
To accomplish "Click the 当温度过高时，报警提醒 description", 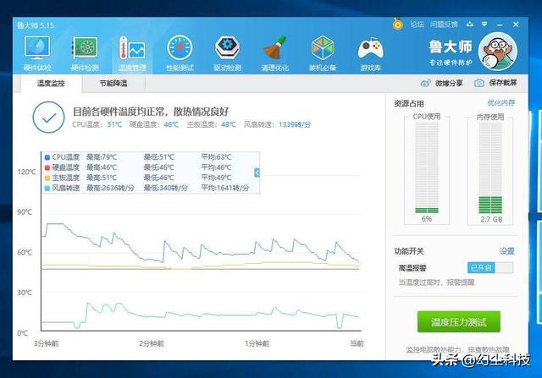I will (437, 282).
